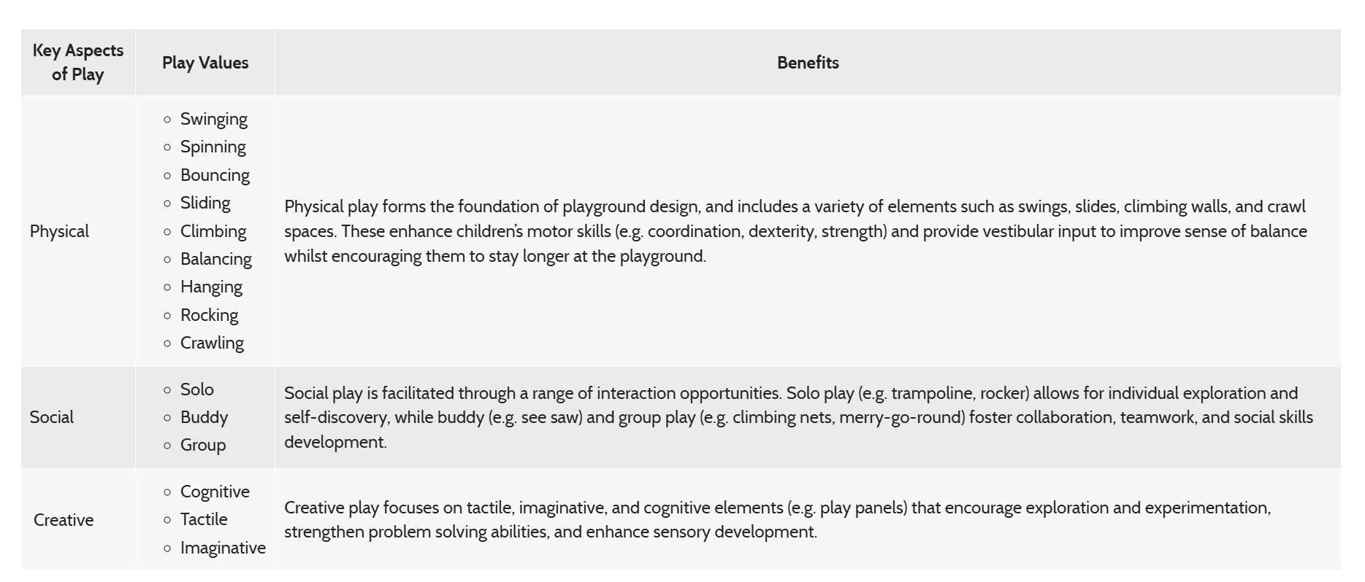
Task: Select the Creative row label
Action: click(64, 520)
